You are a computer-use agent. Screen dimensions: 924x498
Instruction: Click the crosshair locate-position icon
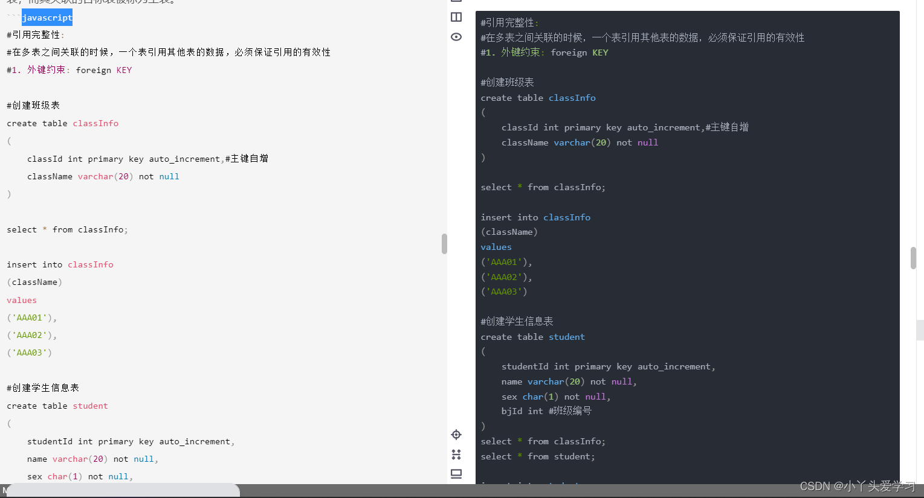pyautogui.click(x=456, y=435)
